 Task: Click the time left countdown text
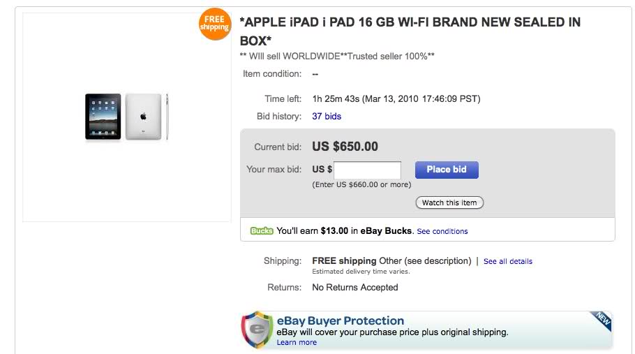click(x=396, y=98)
